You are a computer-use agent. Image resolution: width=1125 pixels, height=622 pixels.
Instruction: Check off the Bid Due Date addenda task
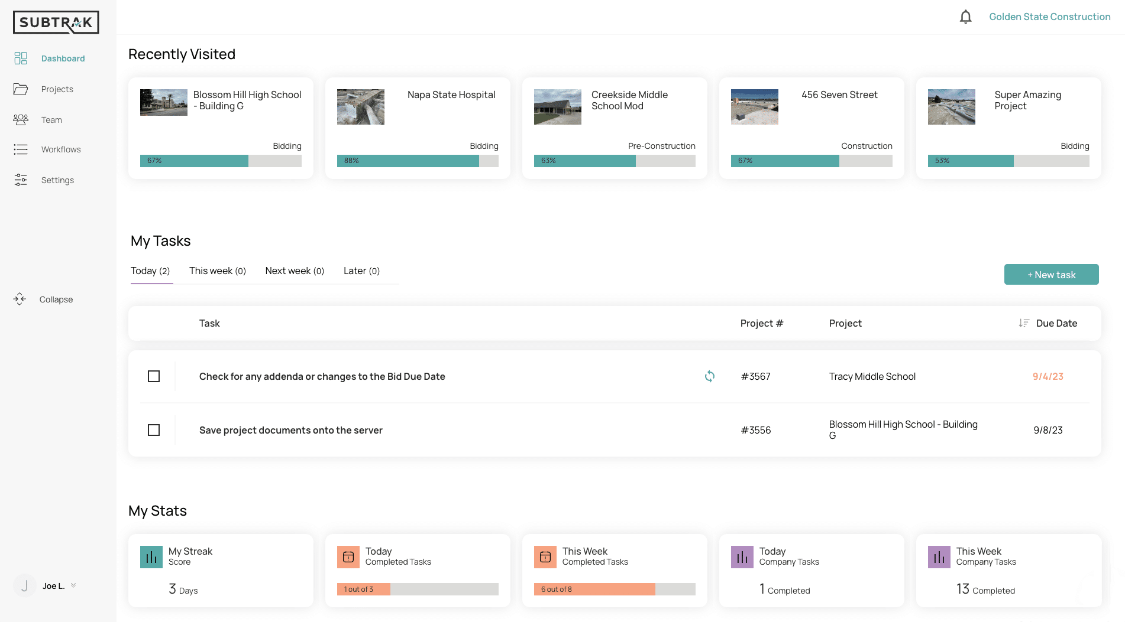[154, 376]
